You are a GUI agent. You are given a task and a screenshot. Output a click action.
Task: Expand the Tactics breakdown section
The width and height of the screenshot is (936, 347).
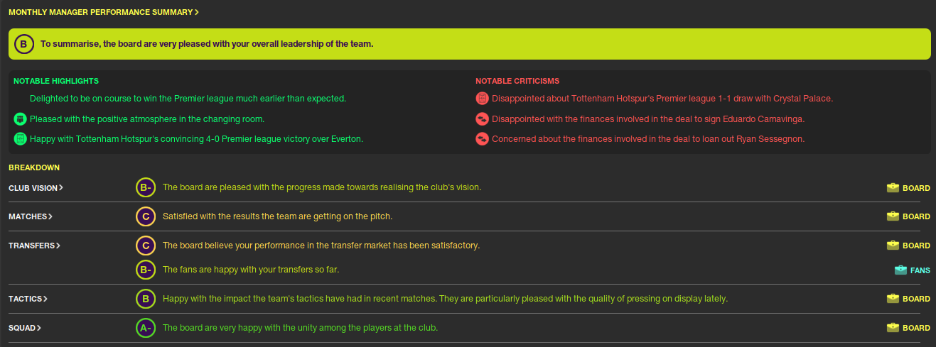28,299
